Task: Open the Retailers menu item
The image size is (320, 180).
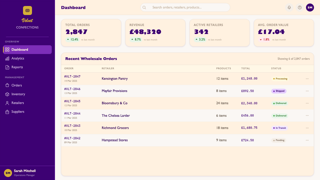Action: (27, 103)
